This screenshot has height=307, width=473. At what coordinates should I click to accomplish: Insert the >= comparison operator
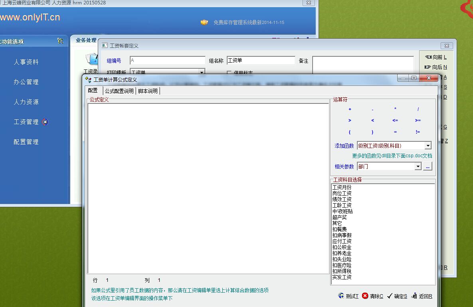[418, 120]
